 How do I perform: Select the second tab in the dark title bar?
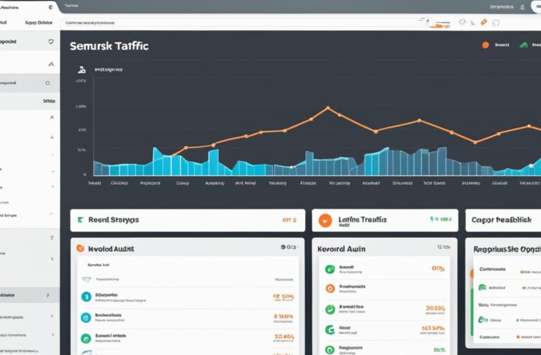pos(71,6)
